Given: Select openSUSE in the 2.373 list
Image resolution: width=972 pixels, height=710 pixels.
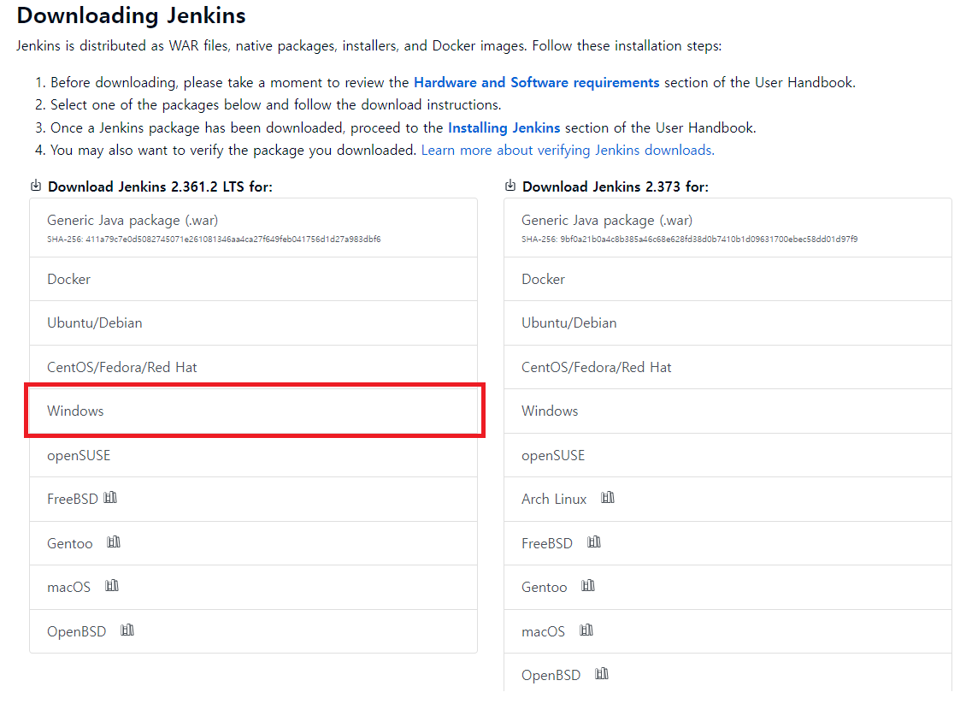Looking at the screenshot, I should coord(728,455).
